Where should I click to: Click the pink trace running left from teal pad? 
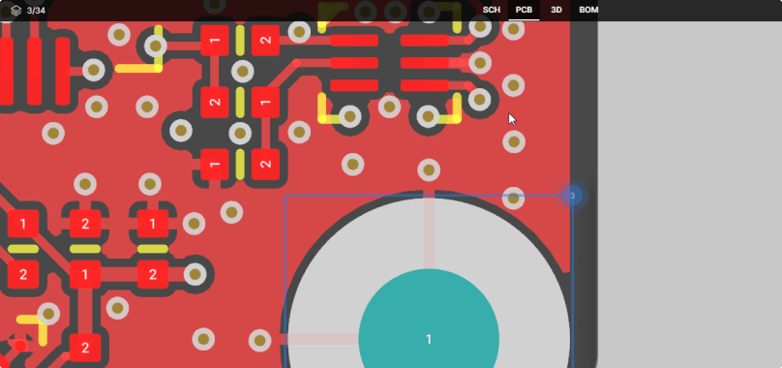(x=322, y=339)
